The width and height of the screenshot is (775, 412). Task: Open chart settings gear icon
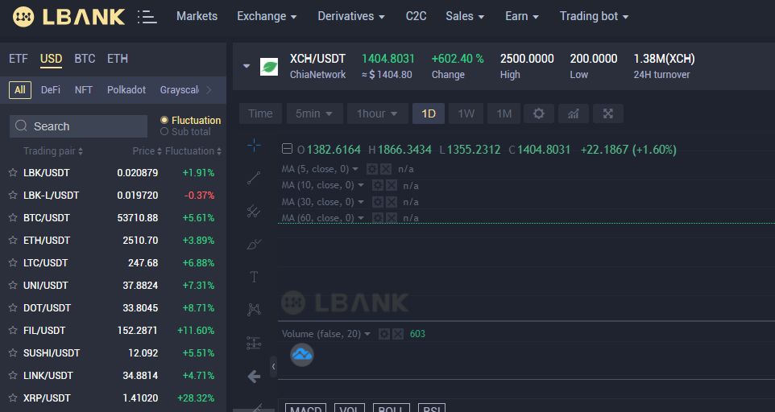[x=539, y=113]
